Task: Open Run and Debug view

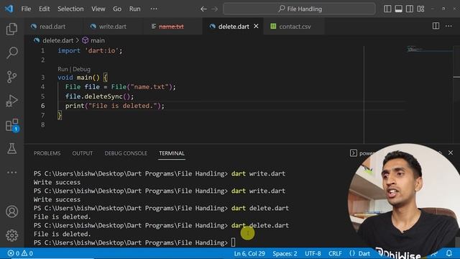Action: tap(11, 101)
